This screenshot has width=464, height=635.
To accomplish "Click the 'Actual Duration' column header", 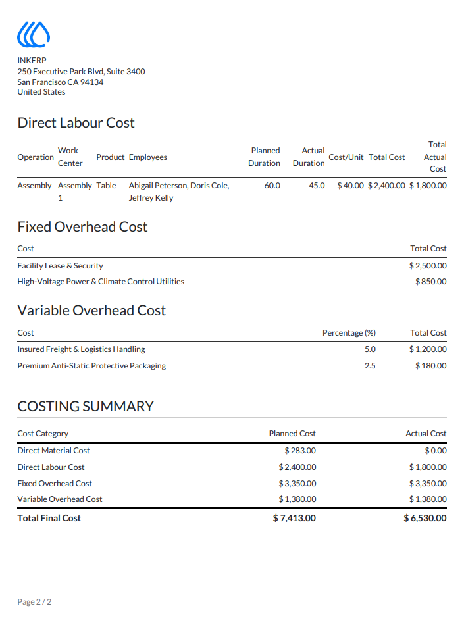I will (309, 157).
